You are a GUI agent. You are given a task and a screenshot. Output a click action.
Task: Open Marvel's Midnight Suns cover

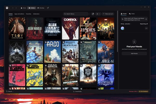(106, 28)
